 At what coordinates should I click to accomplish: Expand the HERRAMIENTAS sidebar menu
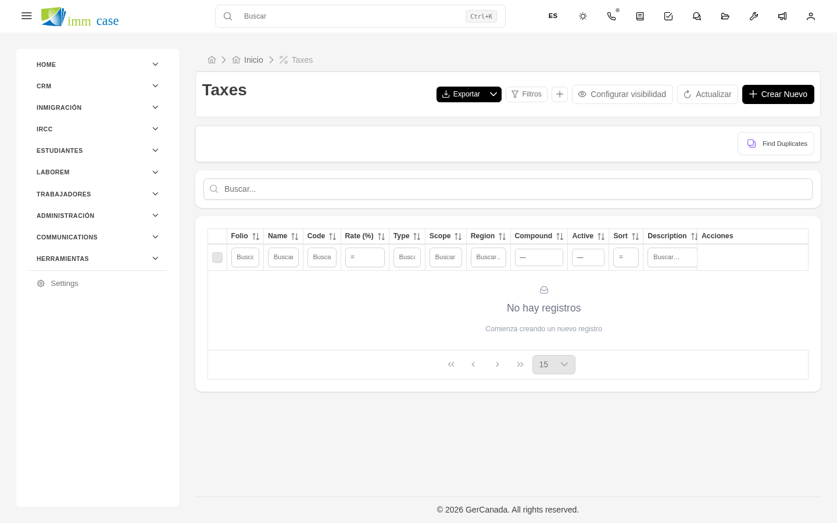[x=98, y=259]
